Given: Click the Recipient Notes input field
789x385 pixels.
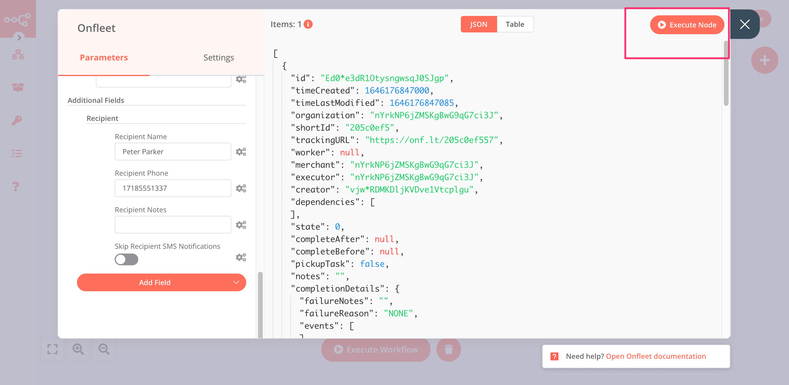Looking at the screenshot, I should [173, 225].
